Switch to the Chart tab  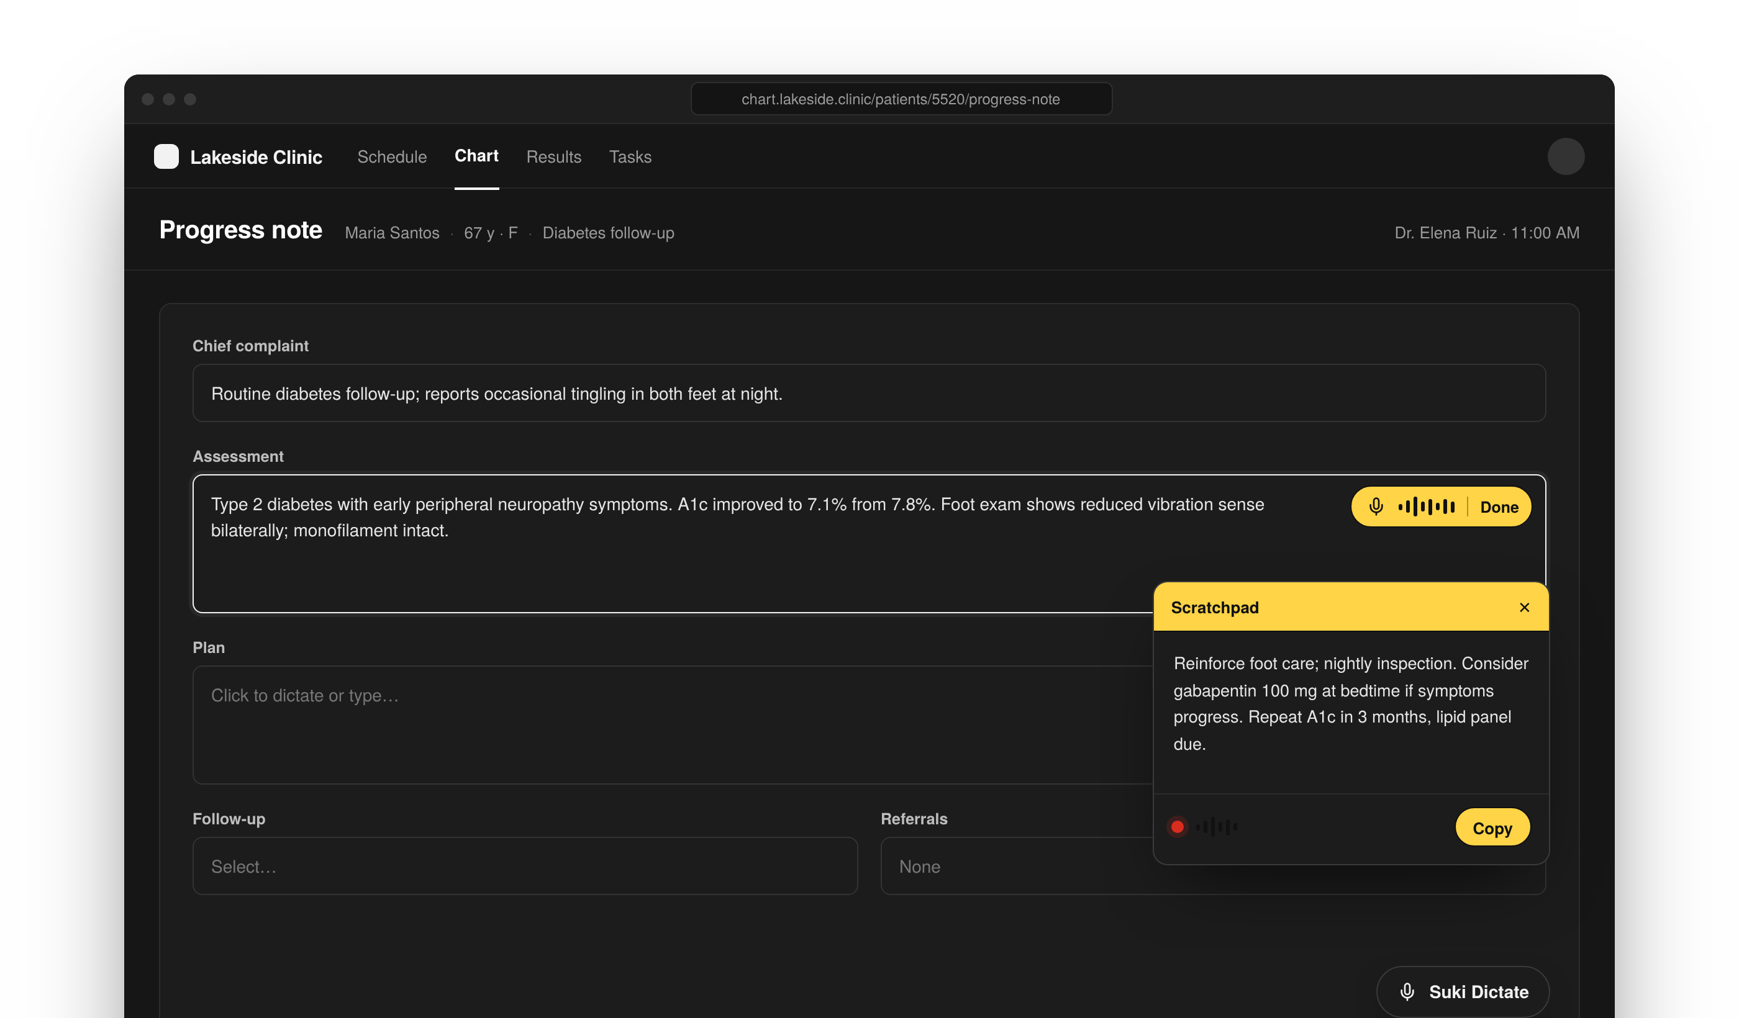click(x=476, y=156)
